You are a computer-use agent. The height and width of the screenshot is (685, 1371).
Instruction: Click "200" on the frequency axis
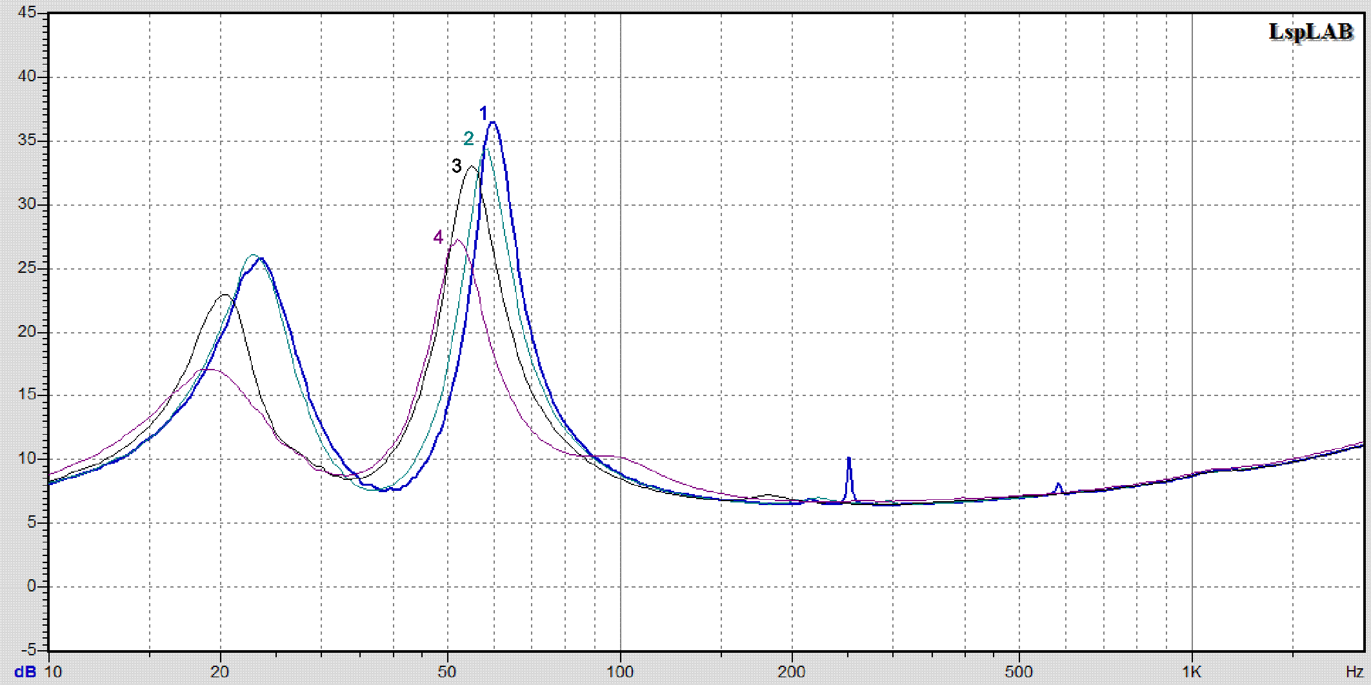click(792, 672)
